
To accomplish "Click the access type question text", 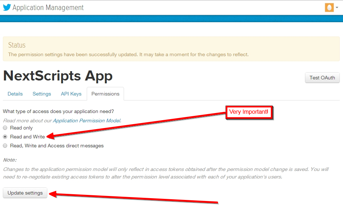I will coord(58,112).
